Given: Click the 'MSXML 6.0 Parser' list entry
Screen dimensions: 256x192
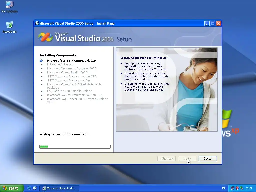Looking at the screenshot, I should coord(60,65).
